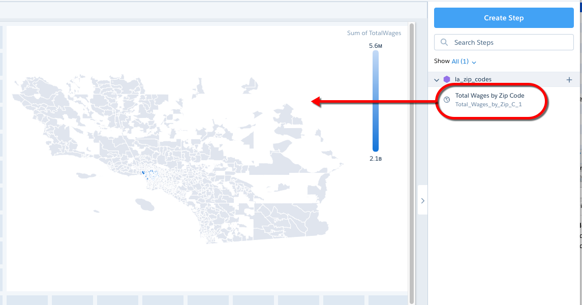Click the magnifier icon in Search Steps
582x305 pixels.
click(x=444, y=42)
